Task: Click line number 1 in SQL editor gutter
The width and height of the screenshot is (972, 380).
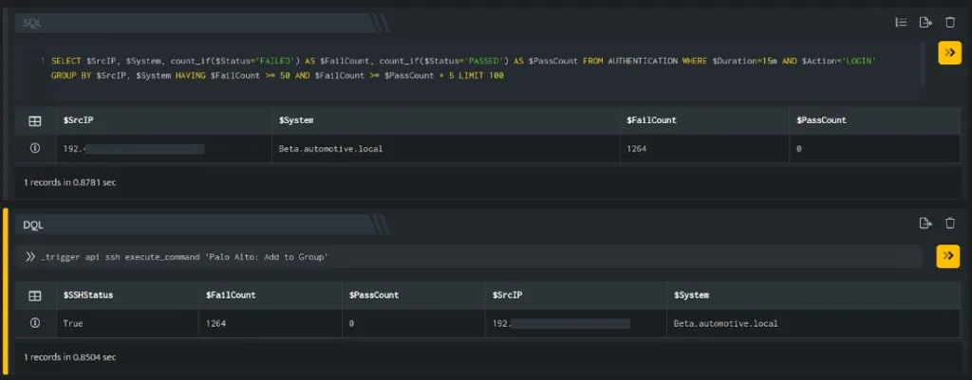Action: tap(42, 62)
